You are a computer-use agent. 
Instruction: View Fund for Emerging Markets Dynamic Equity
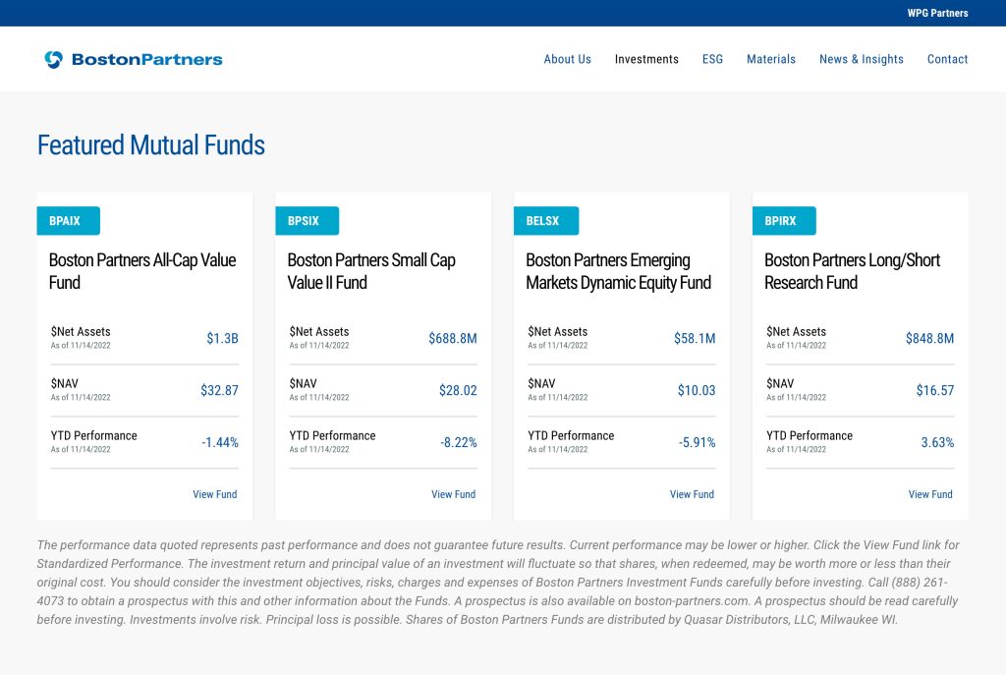coord(693,494)
